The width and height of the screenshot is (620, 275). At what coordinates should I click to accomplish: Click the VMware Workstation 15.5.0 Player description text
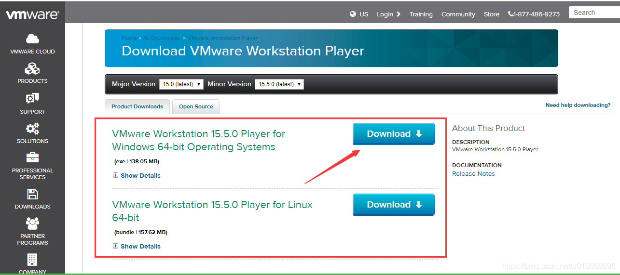click(x=495, y=149)
